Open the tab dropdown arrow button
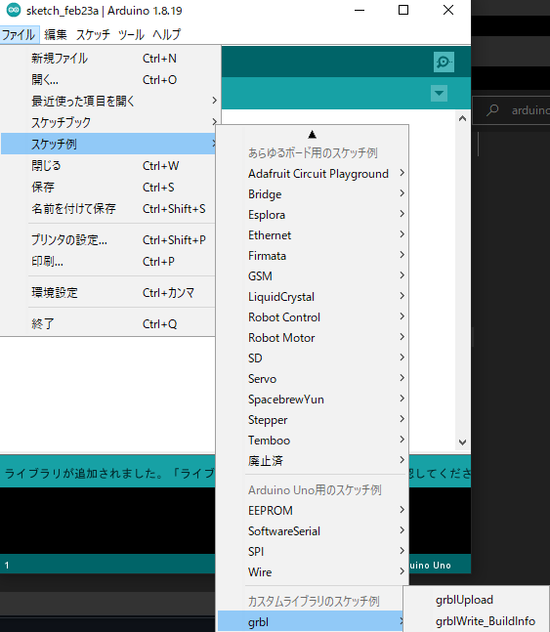Viewport: 550px width, 632px height. (439, 93)
